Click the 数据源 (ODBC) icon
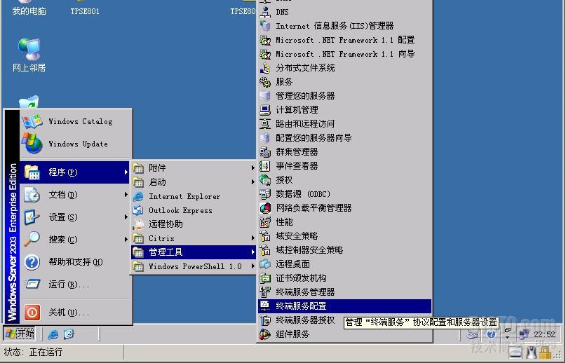Screen dimensions: 566x363 pos(265,194)
